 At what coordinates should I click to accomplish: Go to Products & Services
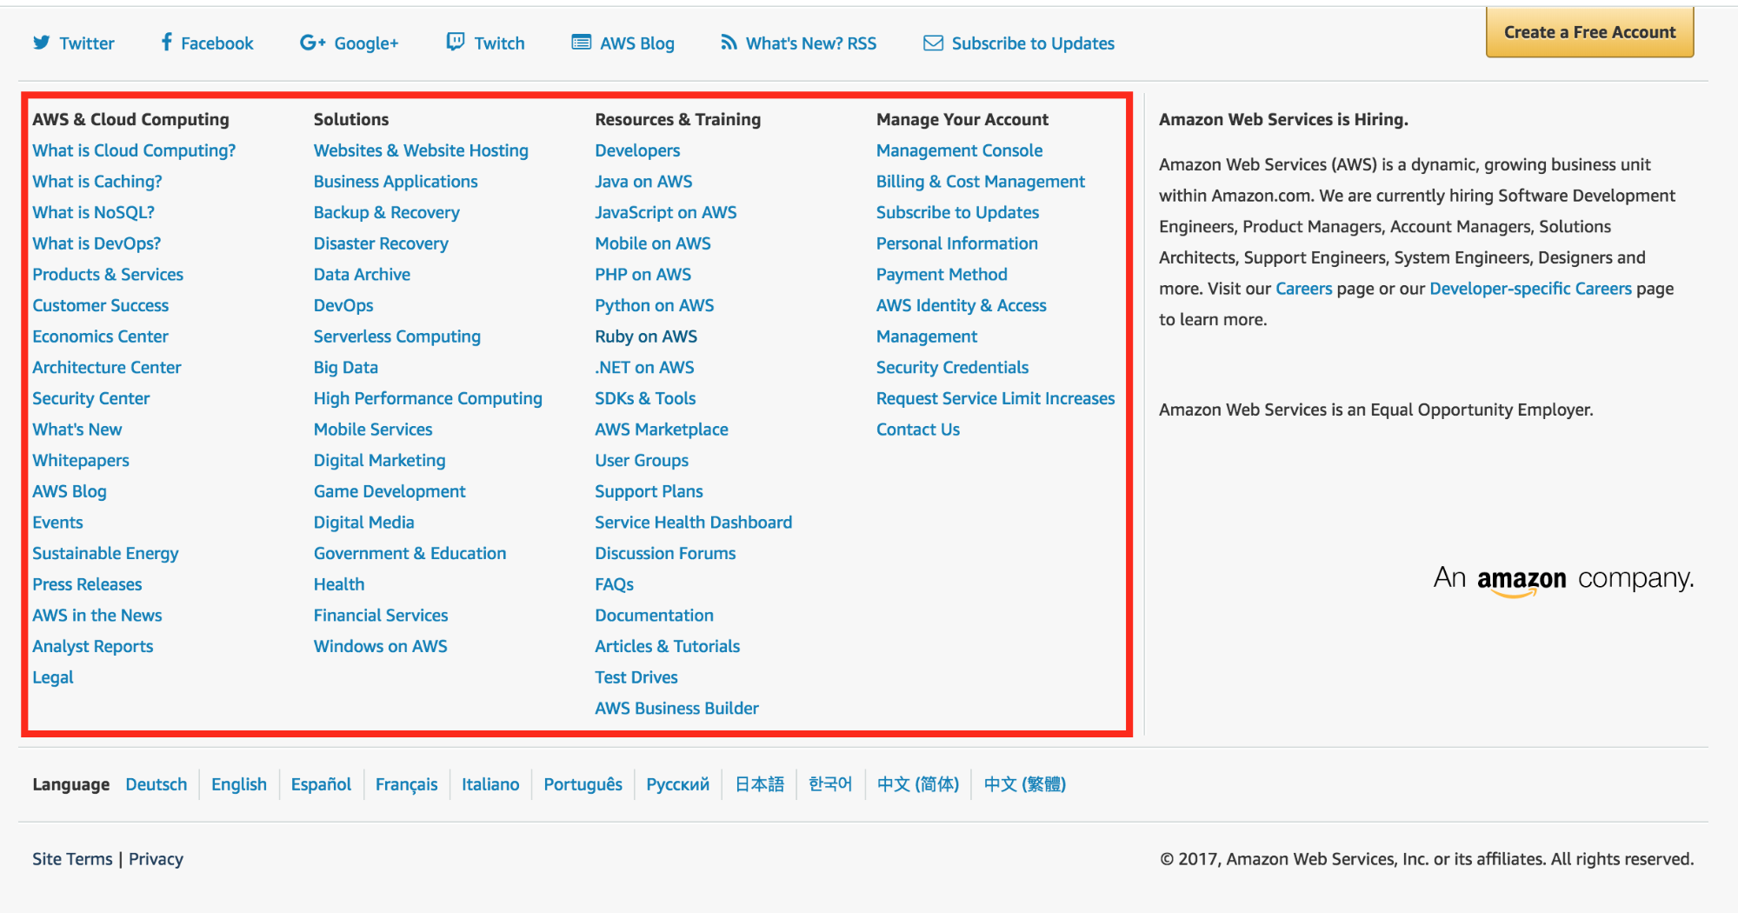(108, 275)
